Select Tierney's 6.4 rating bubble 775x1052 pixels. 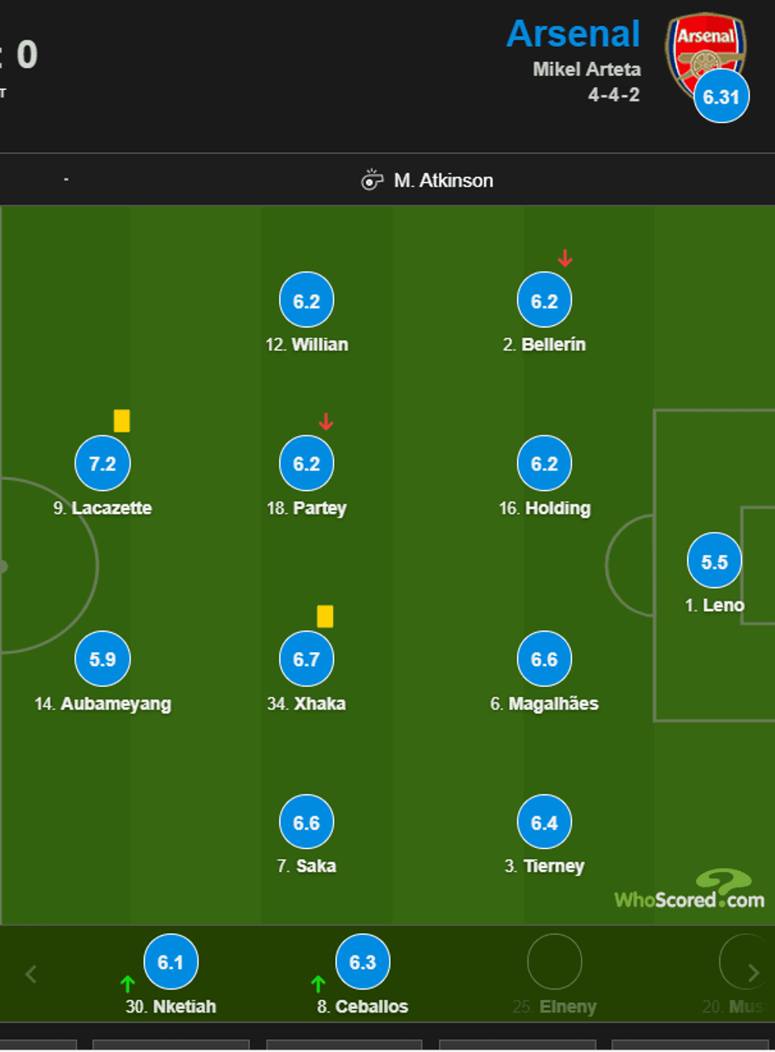(x=544, y=822)
